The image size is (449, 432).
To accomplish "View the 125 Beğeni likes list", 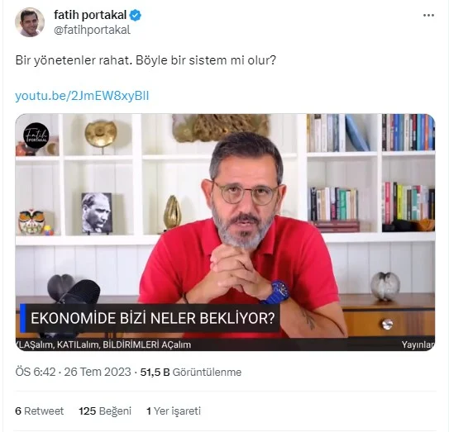I will [x=105, y=411].
